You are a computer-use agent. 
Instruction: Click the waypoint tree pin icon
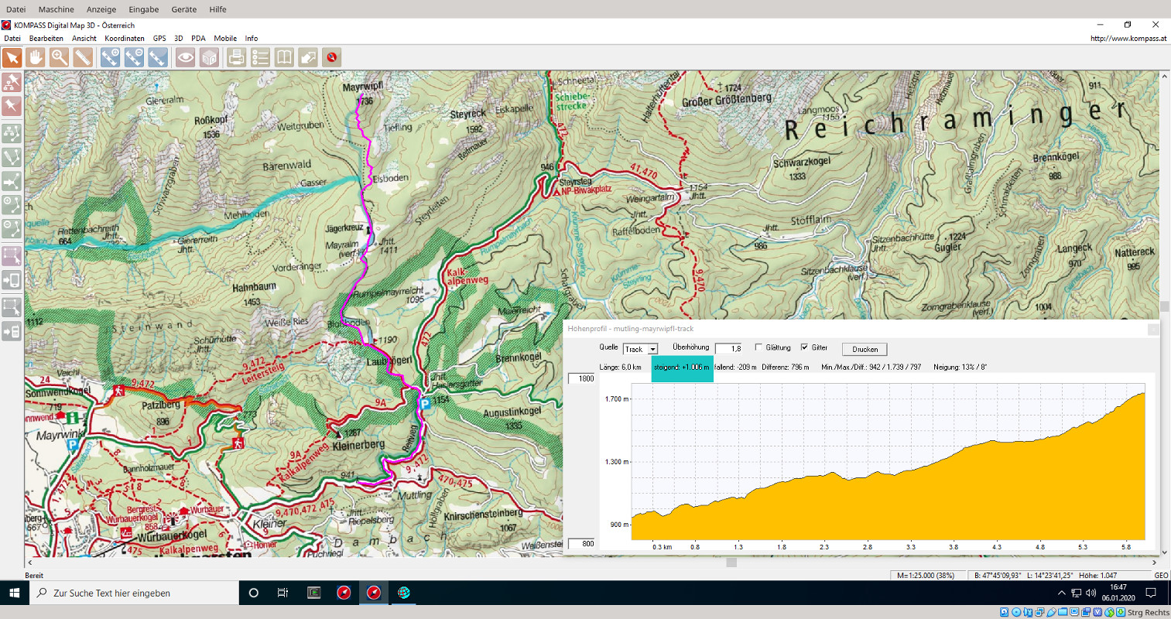coord(12,81)
